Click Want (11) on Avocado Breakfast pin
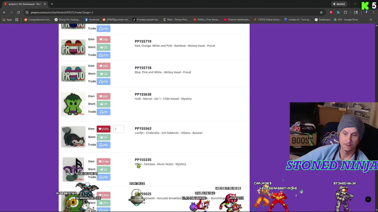This screenshot has width=378, height=212. click(103, 203)
